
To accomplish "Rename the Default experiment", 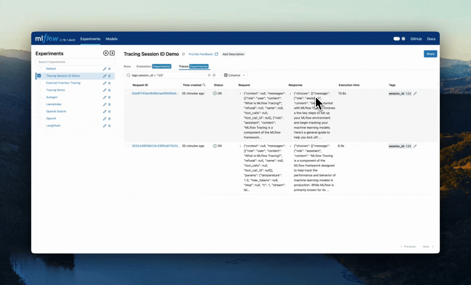I will (105, 69).
